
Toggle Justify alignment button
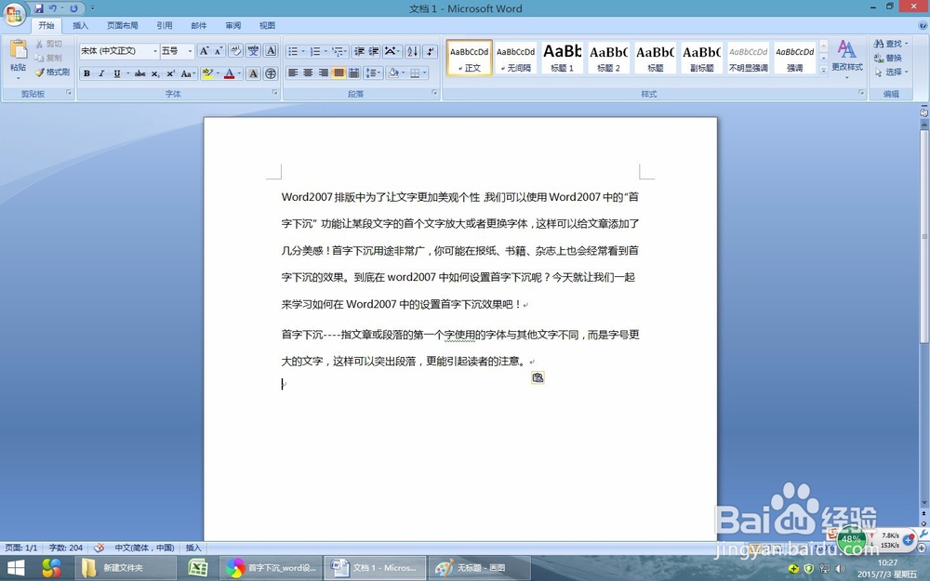pyautogui.click(x=339, y=73)
